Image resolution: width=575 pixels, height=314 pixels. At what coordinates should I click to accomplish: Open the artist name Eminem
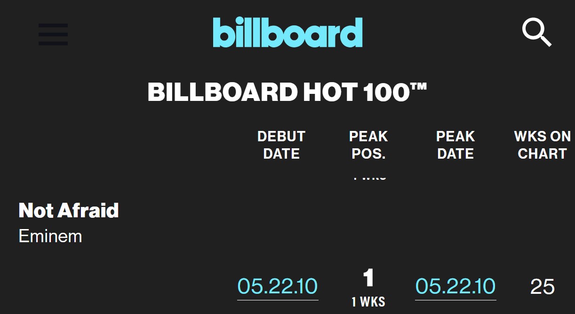point(50,236)
